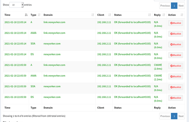The height and width of the screenshot is (122, 189).
Task: Click type SOA in 22:05:50 row
Action: pyautogui.click(x=33, y=86)
